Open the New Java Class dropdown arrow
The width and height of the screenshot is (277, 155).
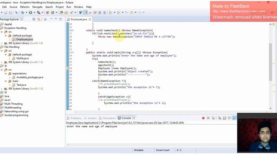(x=57, y=12)
